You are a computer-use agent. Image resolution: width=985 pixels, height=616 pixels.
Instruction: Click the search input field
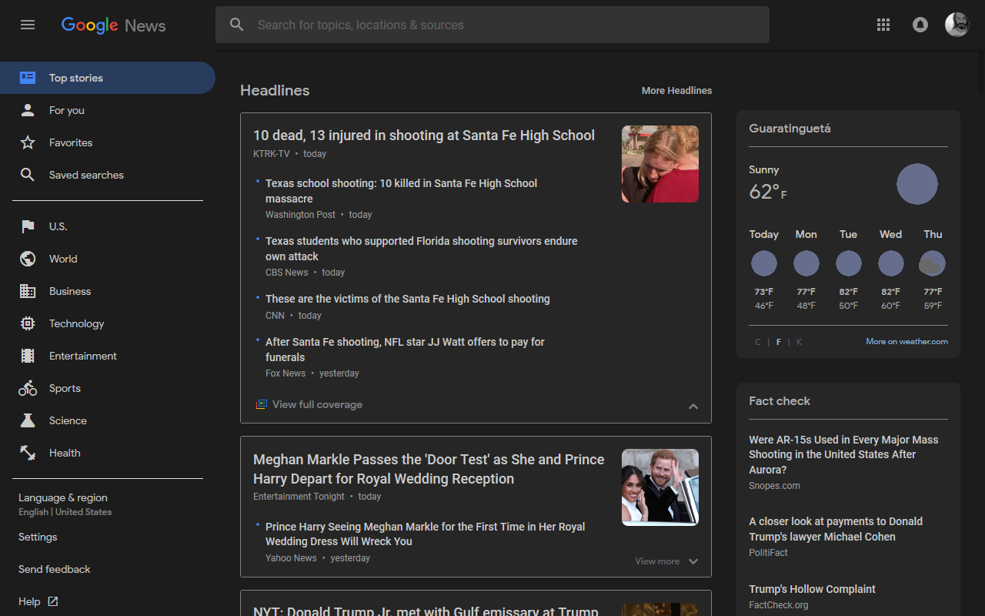(x=492, y=25)
